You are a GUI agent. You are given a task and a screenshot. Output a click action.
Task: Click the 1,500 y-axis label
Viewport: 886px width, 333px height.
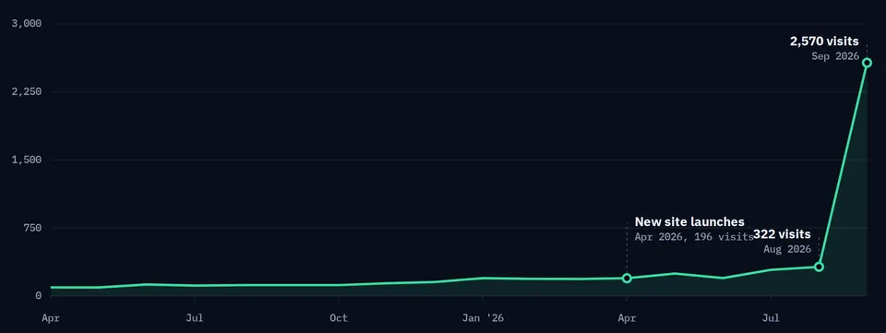27,161
